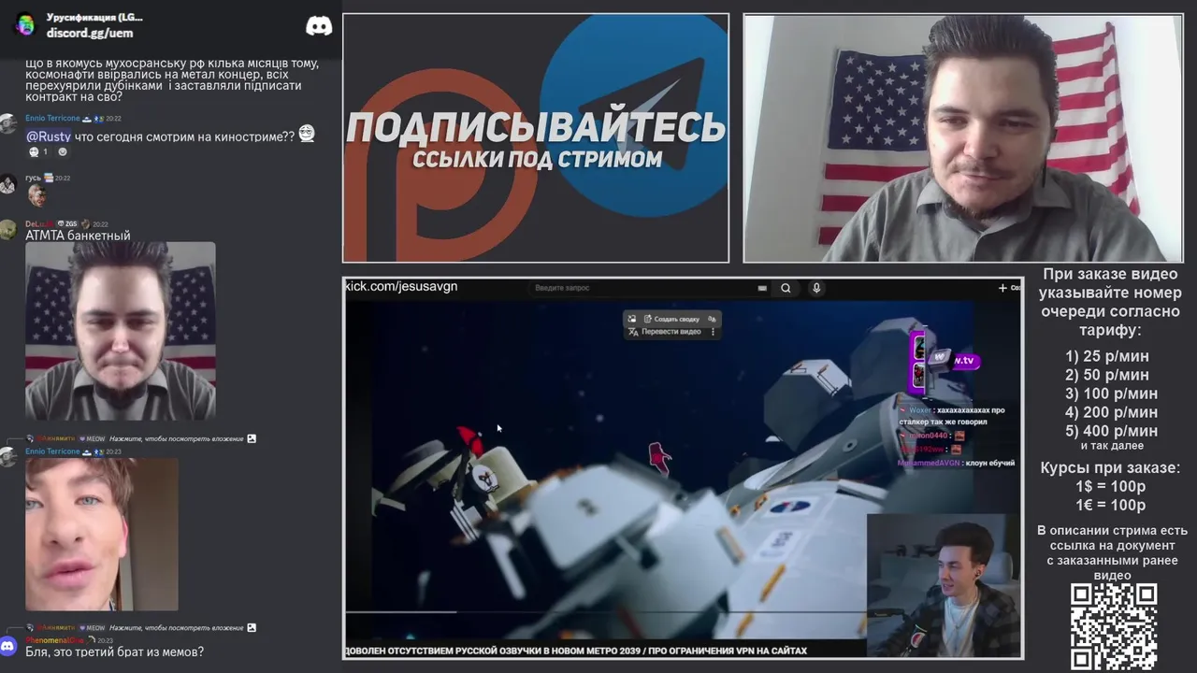The height and width of the screenshot is (673, 1197).
Task: Open the flag selfie image under АТМТА банкетный
Action: point(120,331)
